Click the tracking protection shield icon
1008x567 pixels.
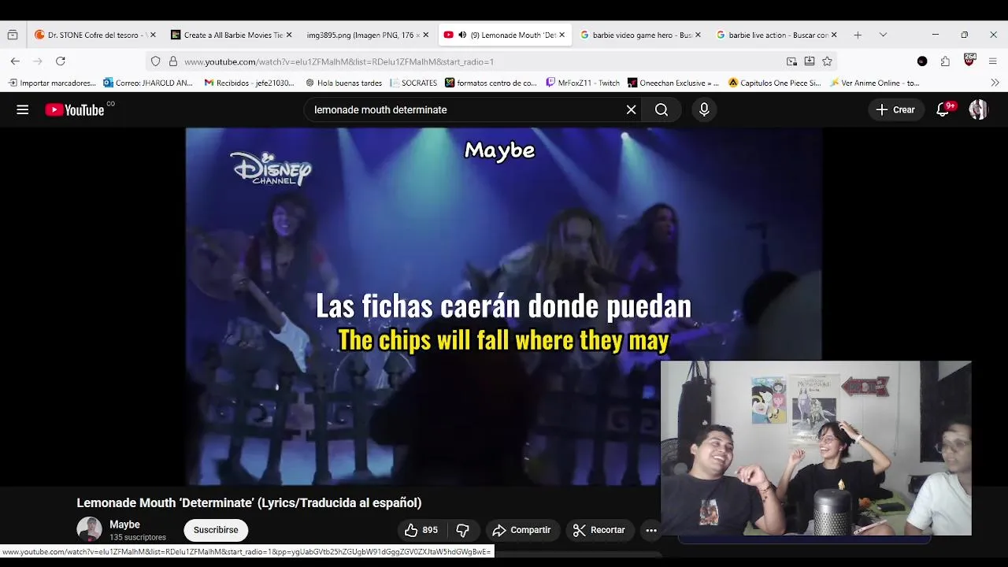pos(155,61)
